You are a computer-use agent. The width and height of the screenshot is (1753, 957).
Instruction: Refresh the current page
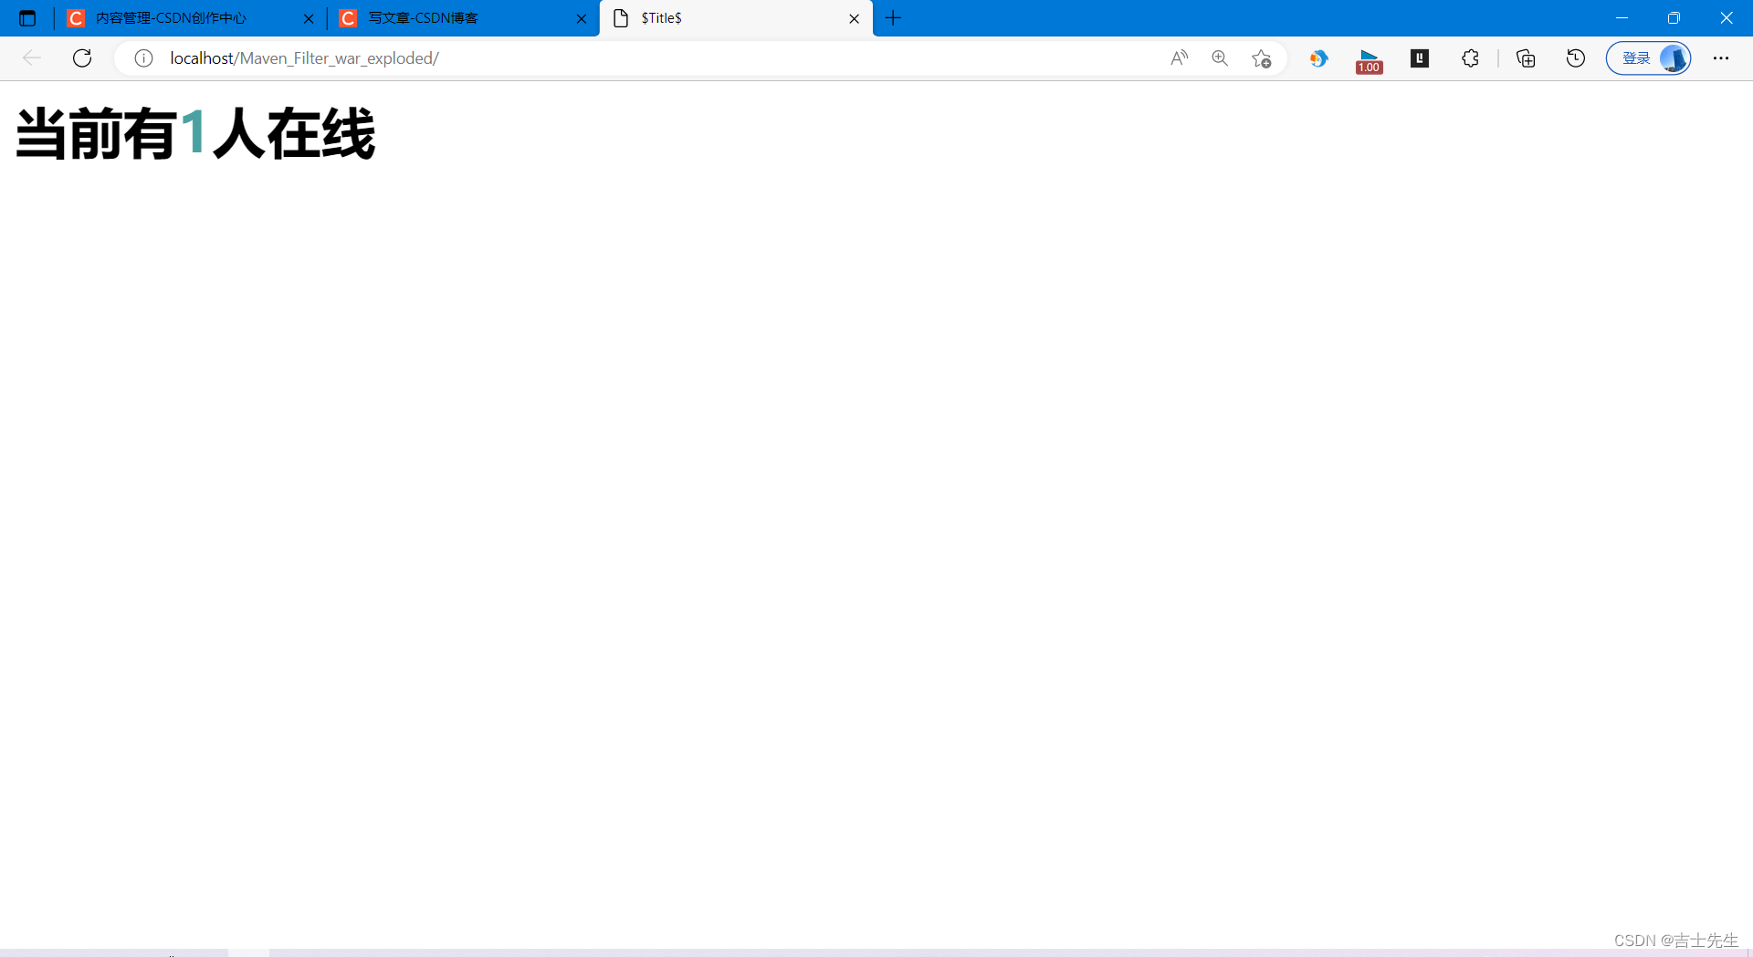point(82,58)
